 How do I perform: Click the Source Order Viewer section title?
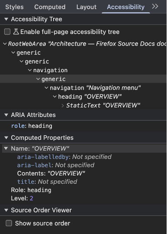click(41, 210)
